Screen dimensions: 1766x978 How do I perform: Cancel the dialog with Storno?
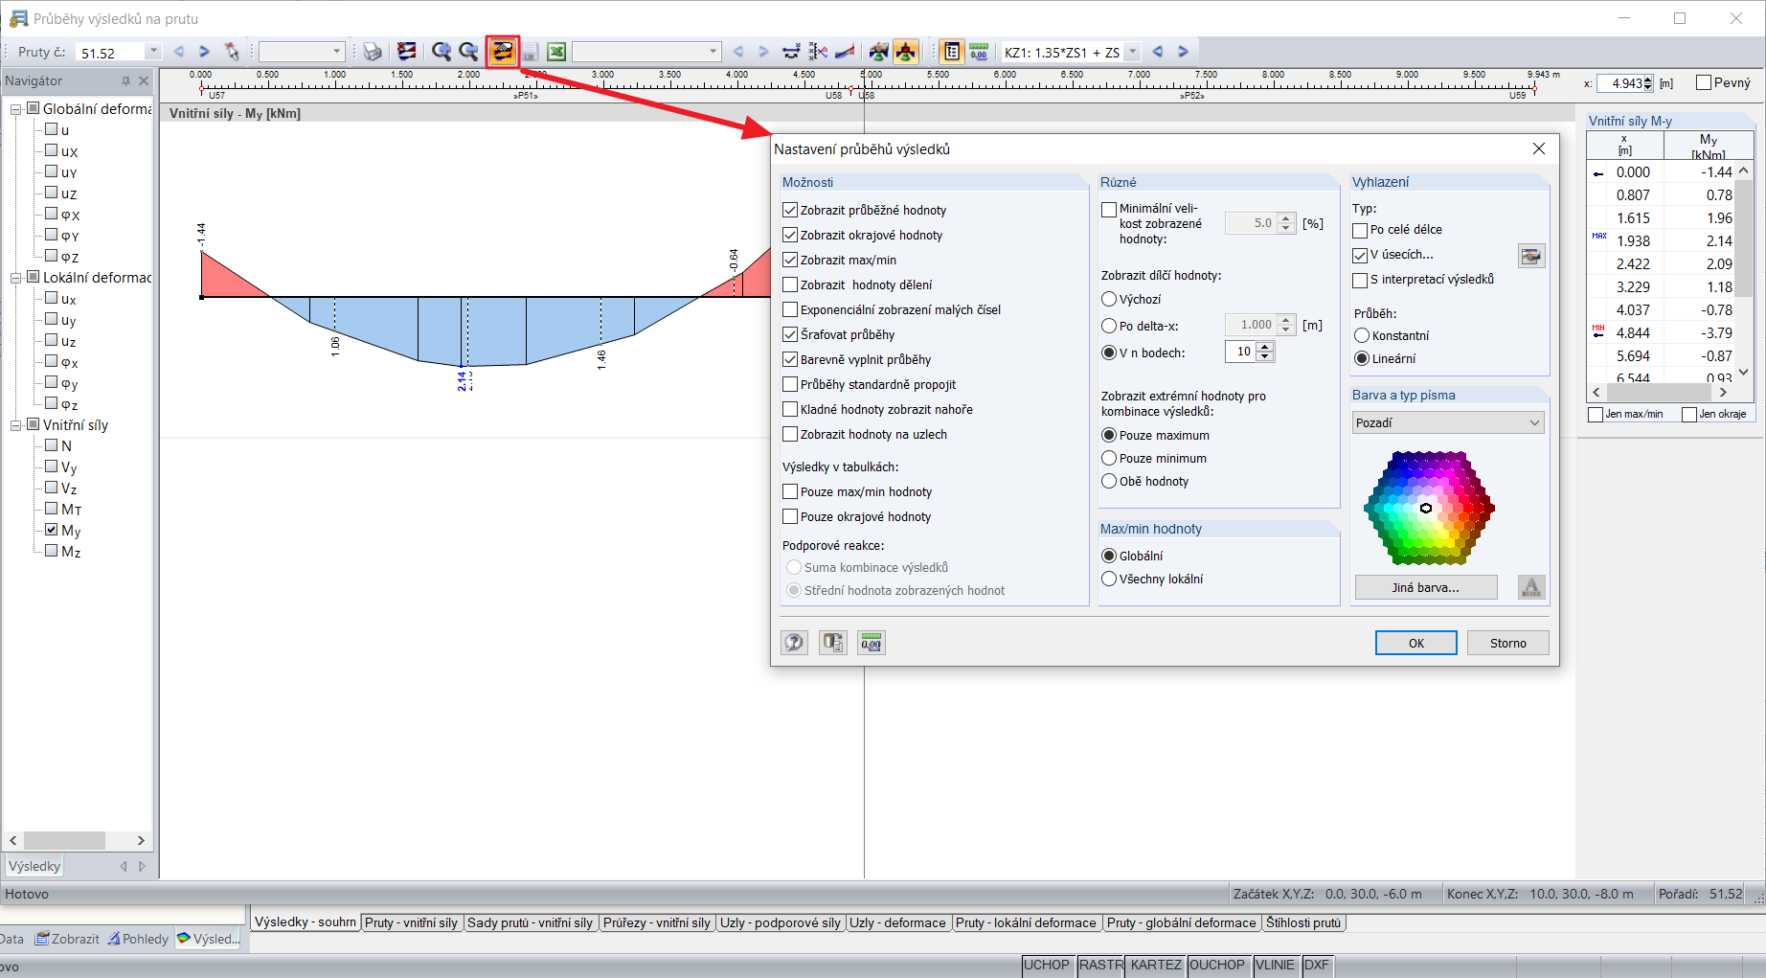click(x=1507, y=643)
